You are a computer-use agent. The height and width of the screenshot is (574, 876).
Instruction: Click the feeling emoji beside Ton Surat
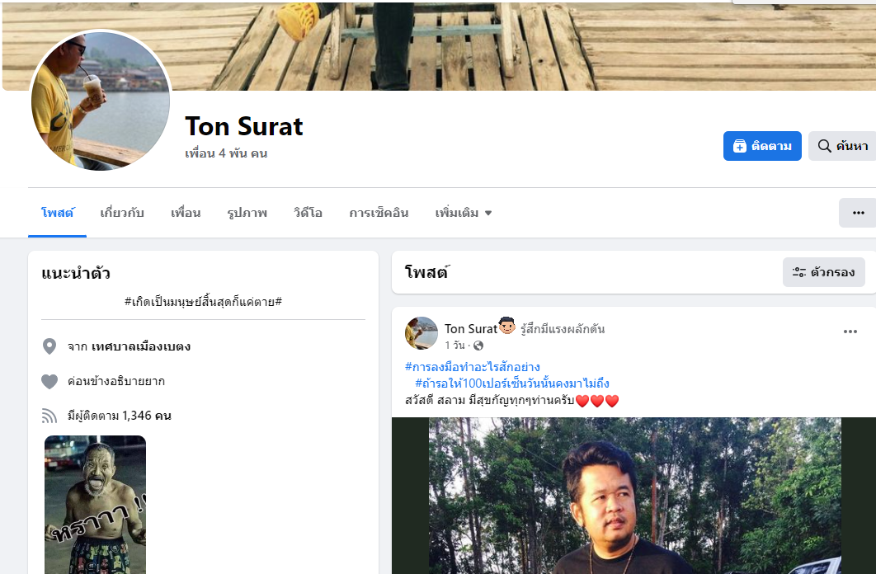click(507, 325)
